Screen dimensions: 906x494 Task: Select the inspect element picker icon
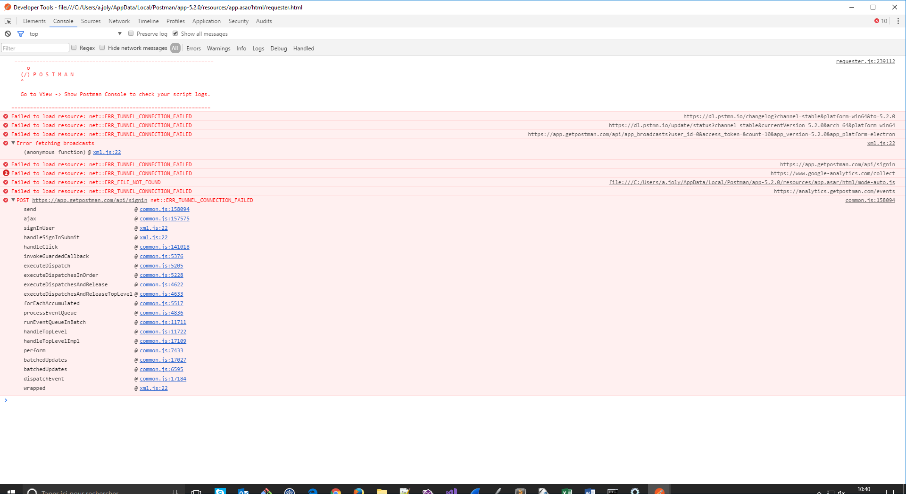[x=8, y=21]
